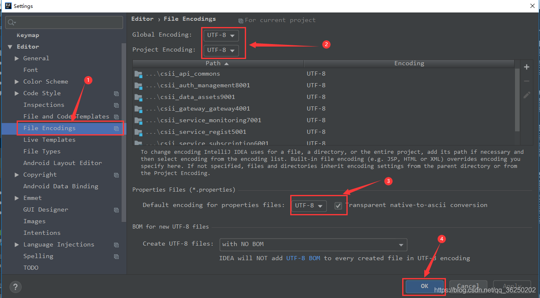Click project-level icon next to Code Style
Image resolution: width=540 pixels, height=298 pixels.
pos(116,94)
